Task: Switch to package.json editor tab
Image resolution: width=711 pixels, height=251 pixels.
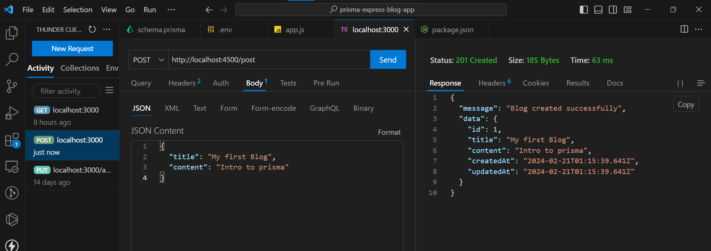Action: (452, 30)
